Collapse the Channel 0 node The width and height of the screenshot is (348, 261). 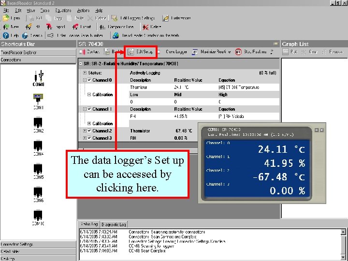(x=85, y=80)
